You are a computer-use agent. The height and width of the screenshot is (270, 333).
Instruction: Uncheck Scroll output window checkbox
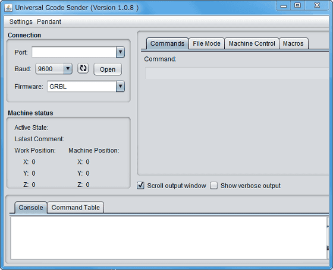tap(140, 185)
